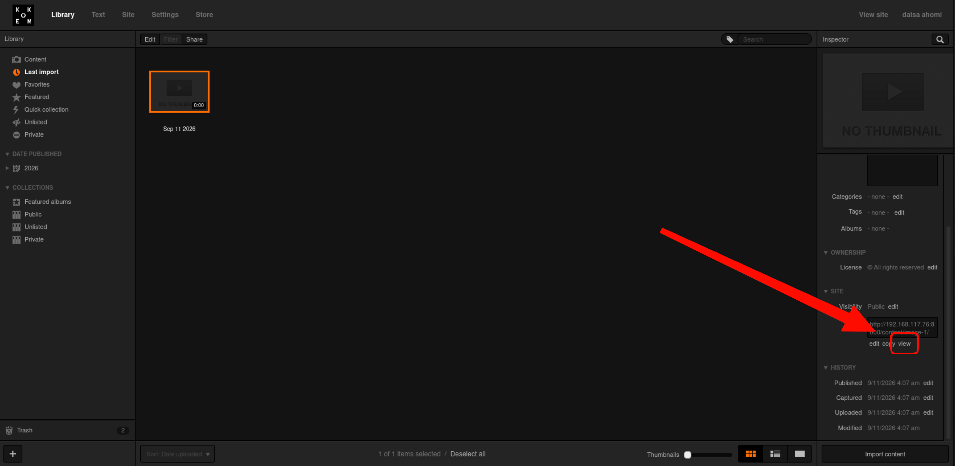This screenshot has width=955, height=466.
Task: Open the Site tab
Action: pos(128,15)
